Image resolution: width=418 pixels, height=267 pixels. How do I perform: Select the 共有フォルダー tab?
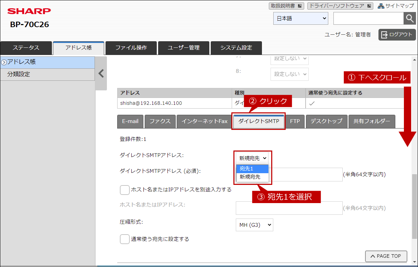(x=372, y=121)
